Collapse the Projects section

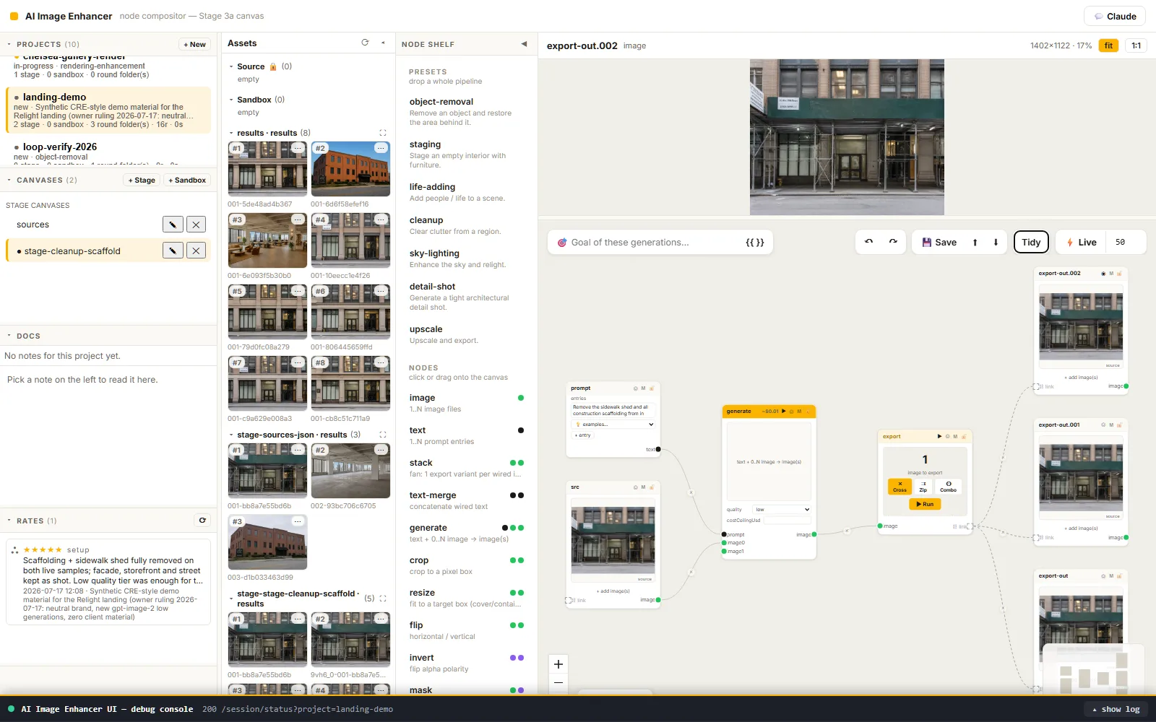tap(9, 44)
